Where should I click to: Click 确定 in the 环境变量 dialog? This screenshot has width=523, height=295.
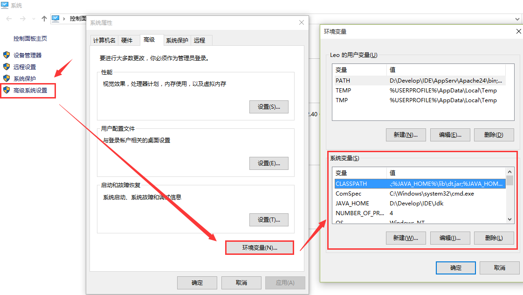pyautogui.click(x=455, y=267)
